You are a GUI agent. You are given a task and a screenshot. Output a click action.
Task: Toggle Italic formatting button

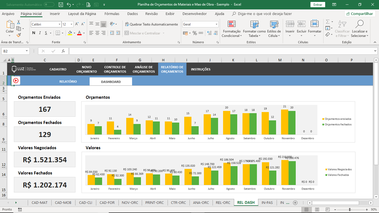(x=40, y=33)
